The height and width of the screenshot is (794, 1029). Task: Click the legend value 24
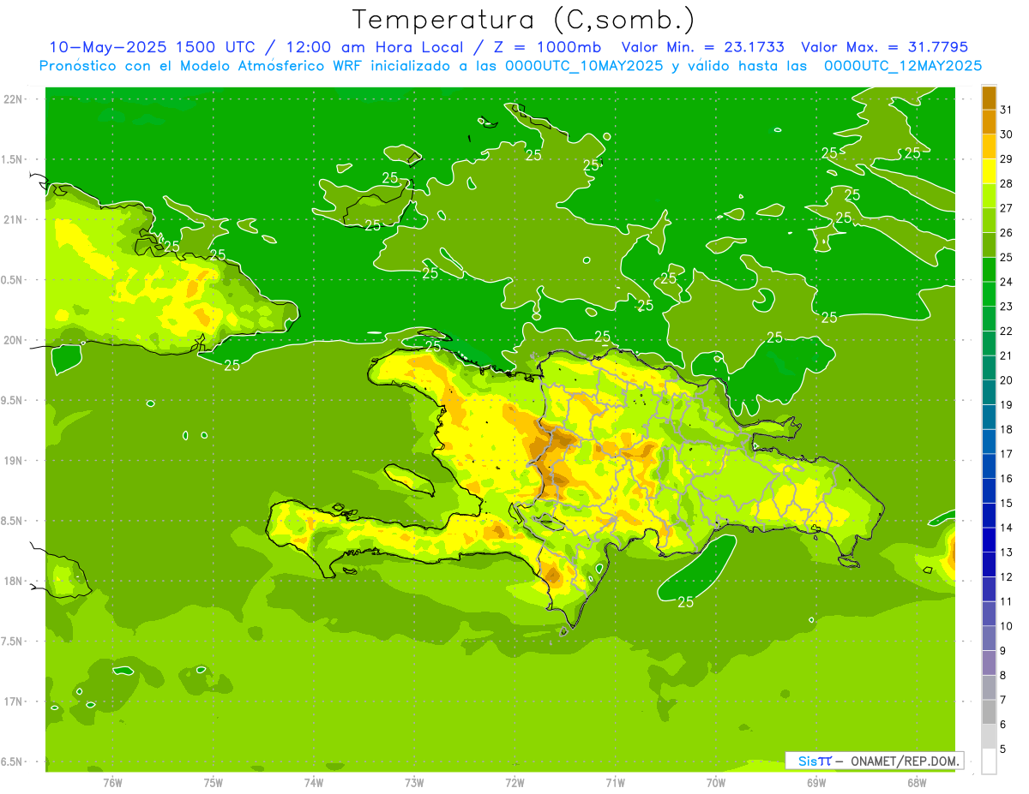[1006, 281]
